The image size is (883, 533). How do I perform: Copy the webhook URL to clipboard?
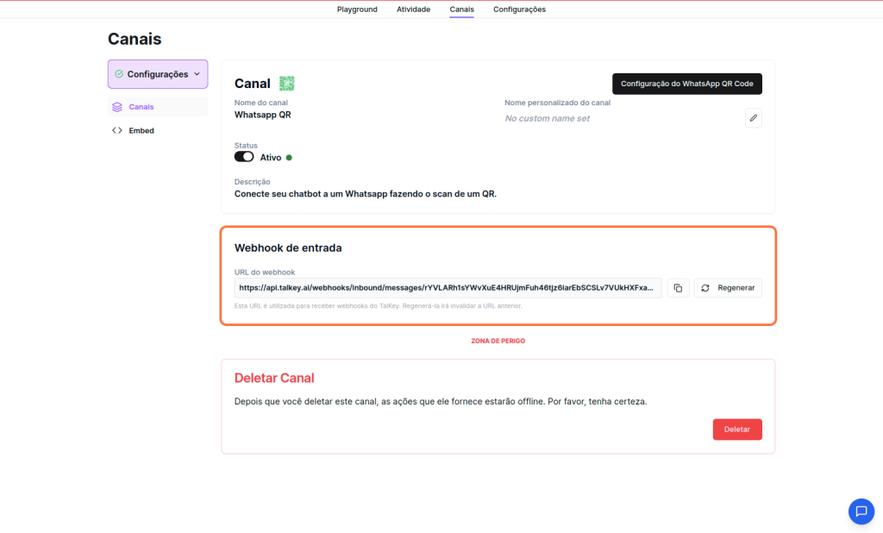(678, 288)
